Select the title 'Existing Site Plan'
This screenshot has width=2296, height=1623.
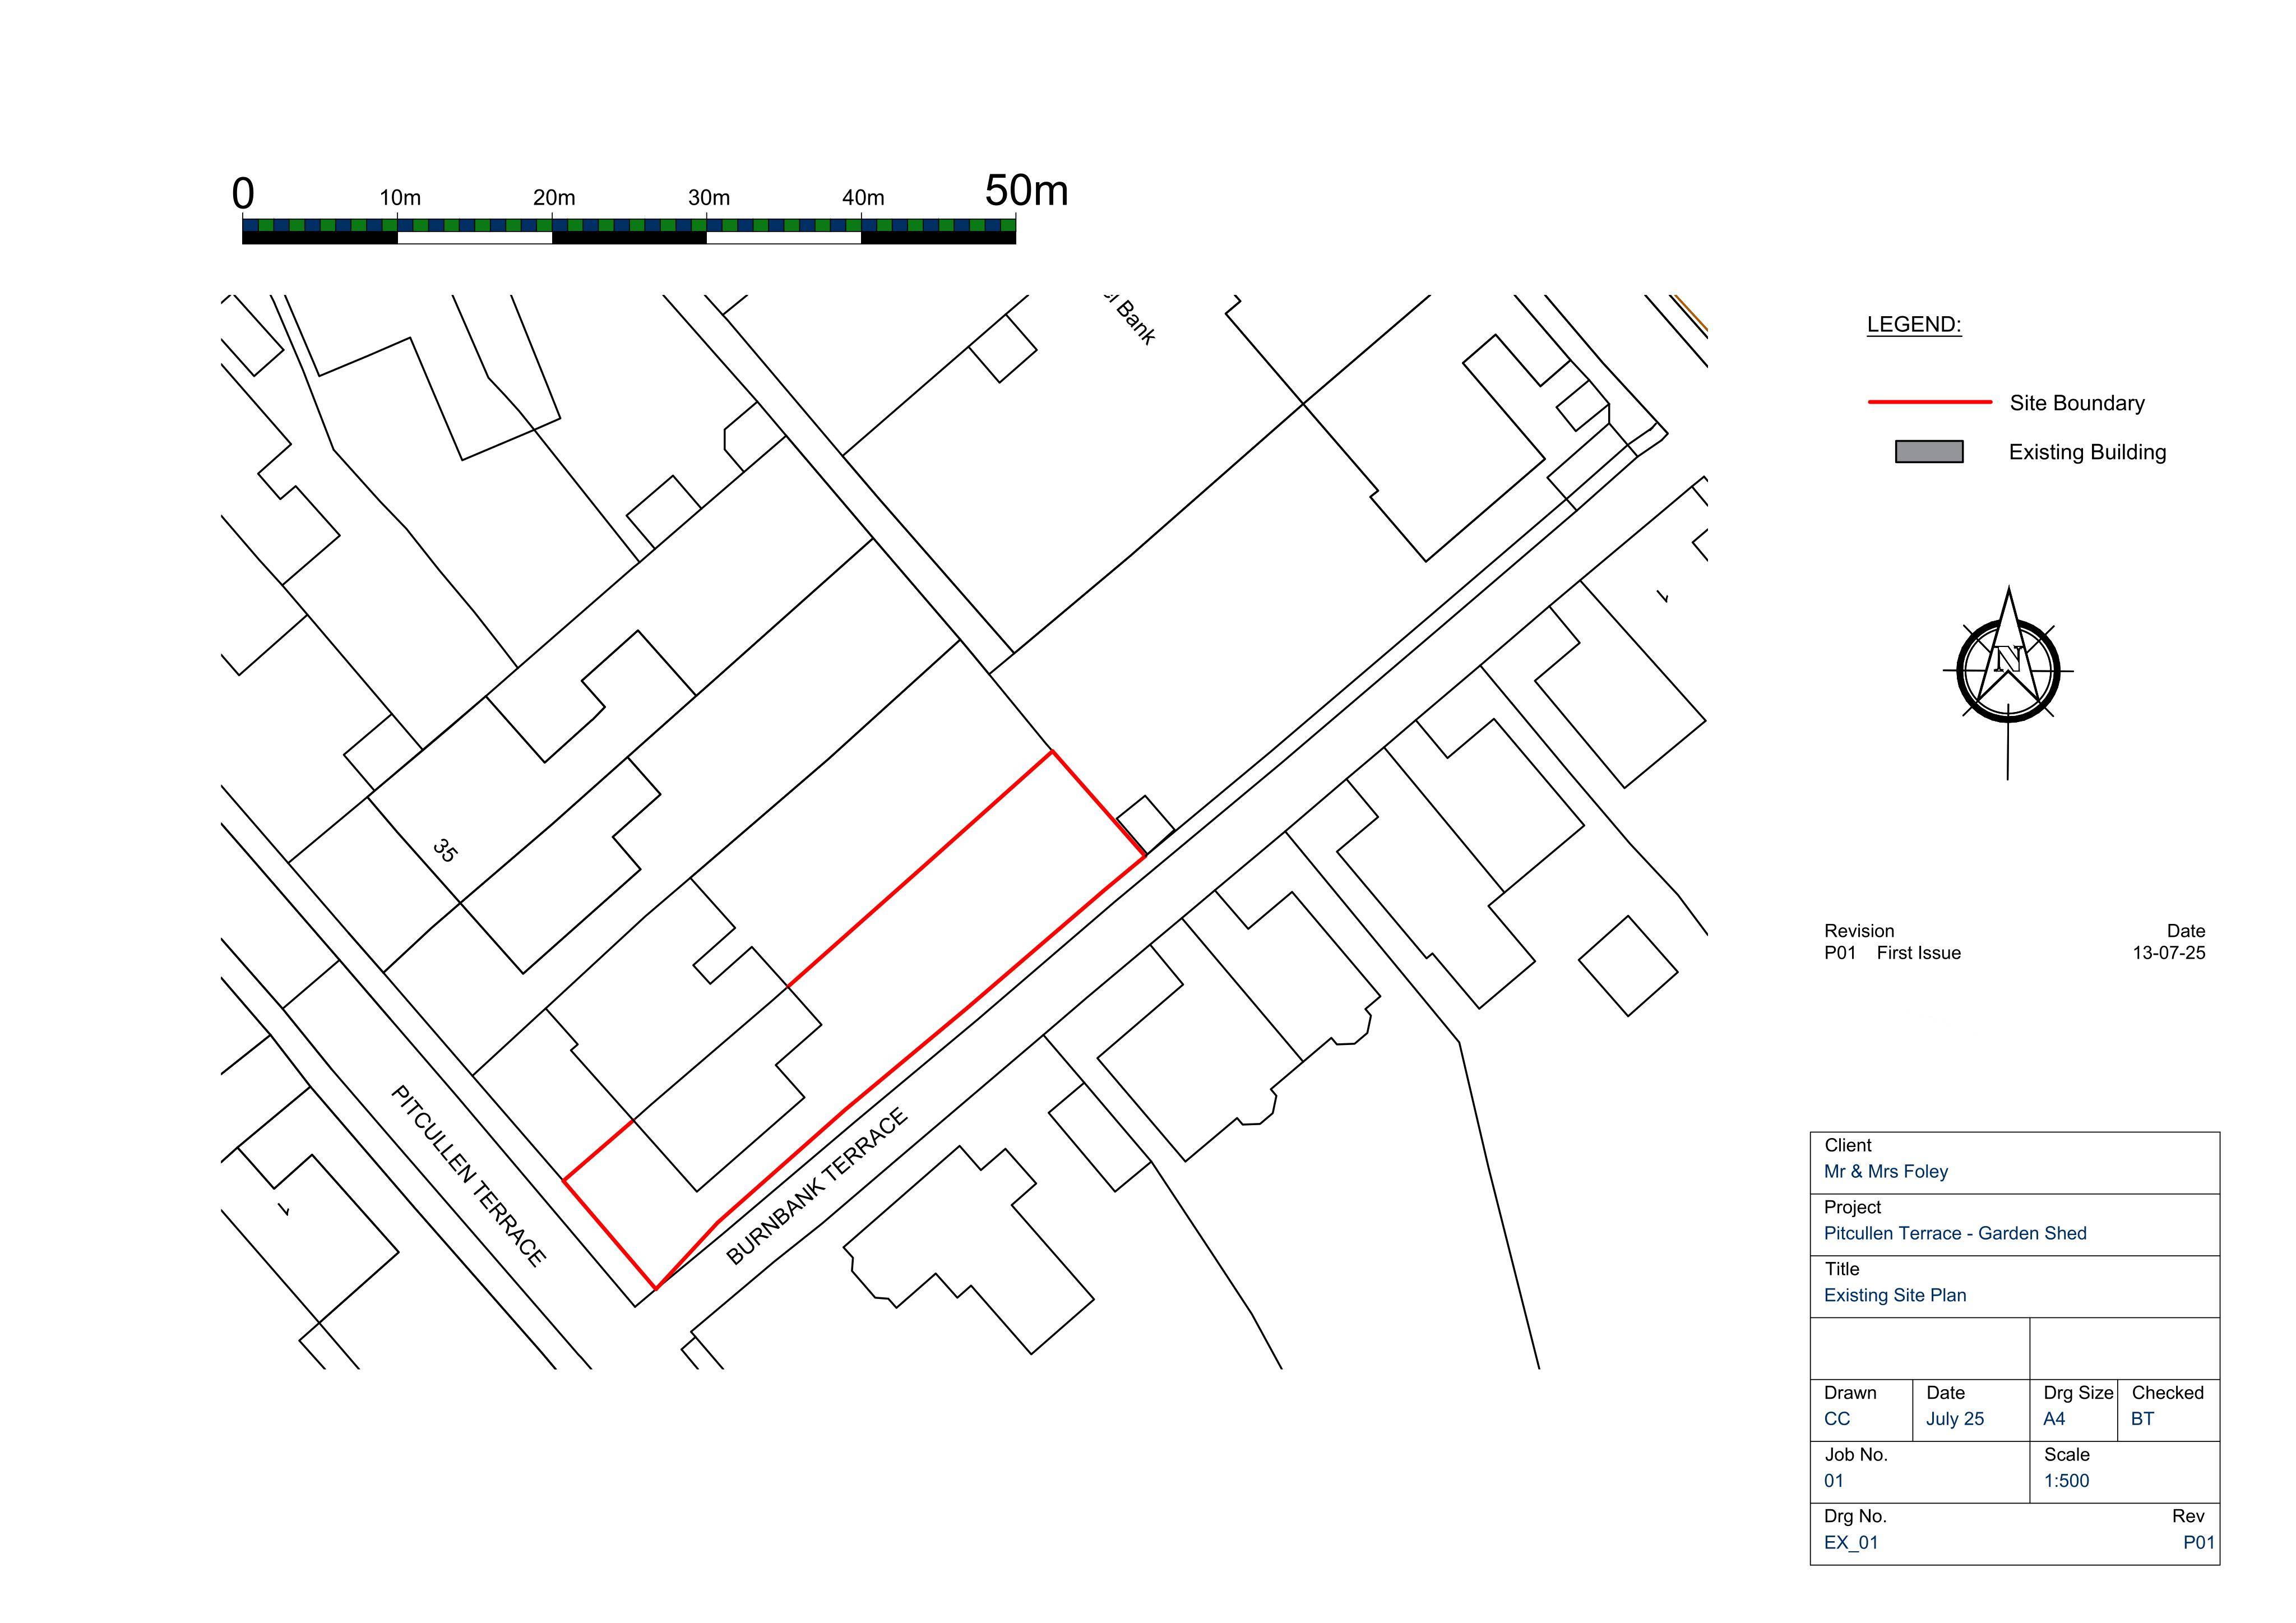[1895, 1295]
